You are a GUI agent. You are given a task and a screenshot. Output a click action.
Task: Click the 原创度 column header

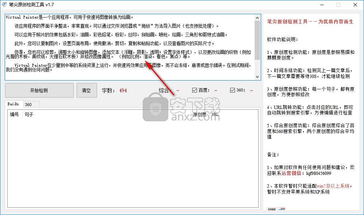pyautogui.click(x=200, y=114)
